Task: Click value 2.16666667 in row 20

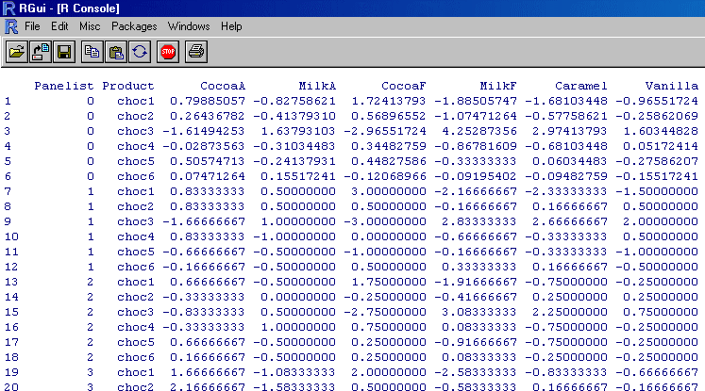Action: point(208,386)
